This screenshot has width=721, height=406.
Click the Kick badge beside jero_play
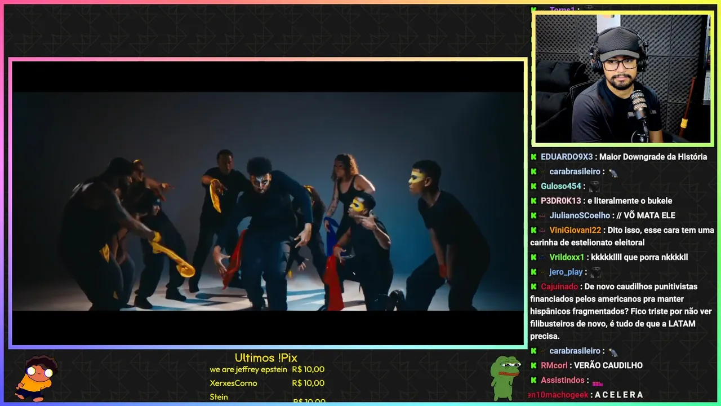(533, 272)
